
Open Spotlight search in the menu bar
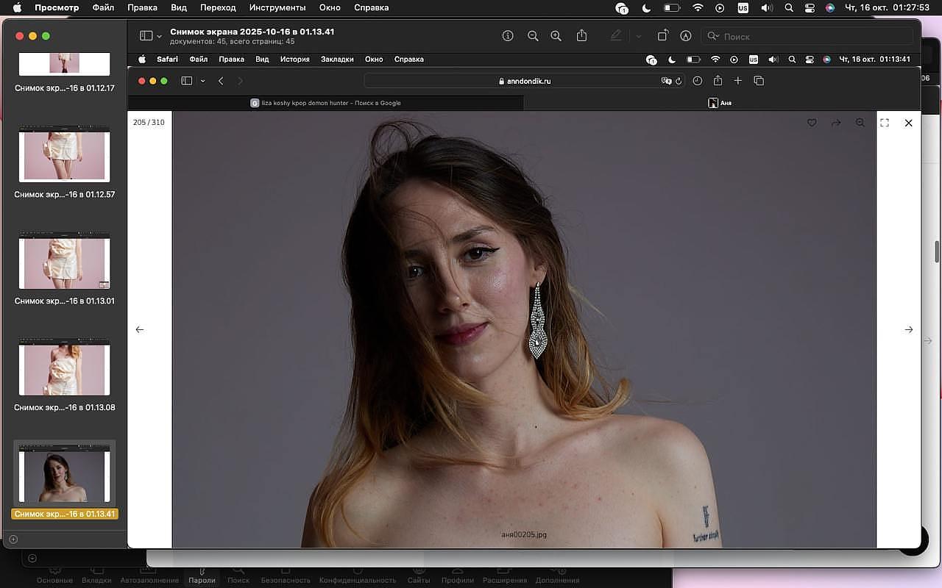[x=789, y=8]
